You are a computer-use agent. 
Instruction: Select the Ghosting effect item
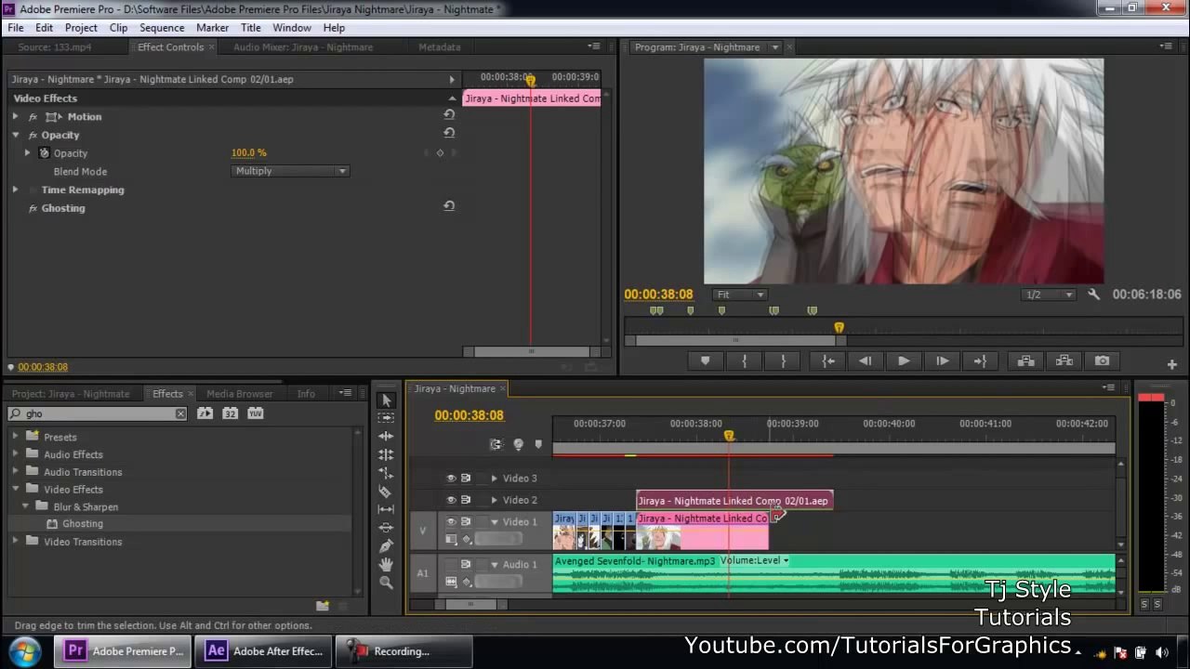83,524
